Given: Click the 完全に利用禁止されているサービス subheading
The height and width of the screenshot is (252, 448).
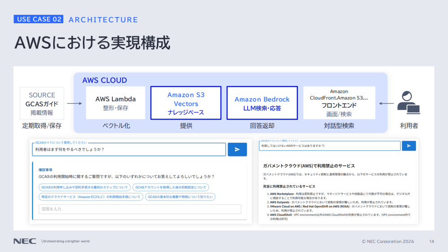Looking at the screenshot, I should tap(289, 186).
